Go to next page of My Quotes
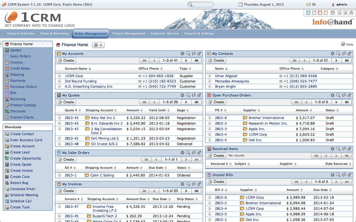 [186, 102]
